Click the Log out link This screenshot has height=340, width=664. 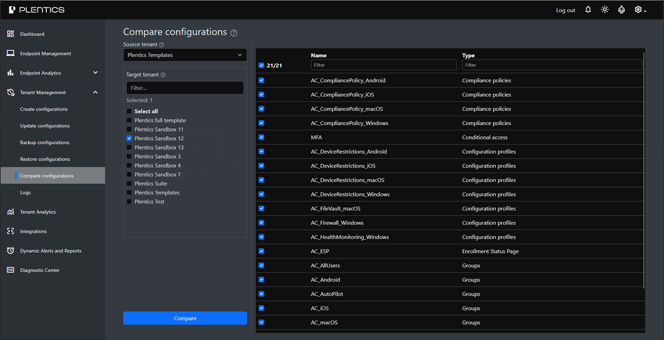(565, 10)
